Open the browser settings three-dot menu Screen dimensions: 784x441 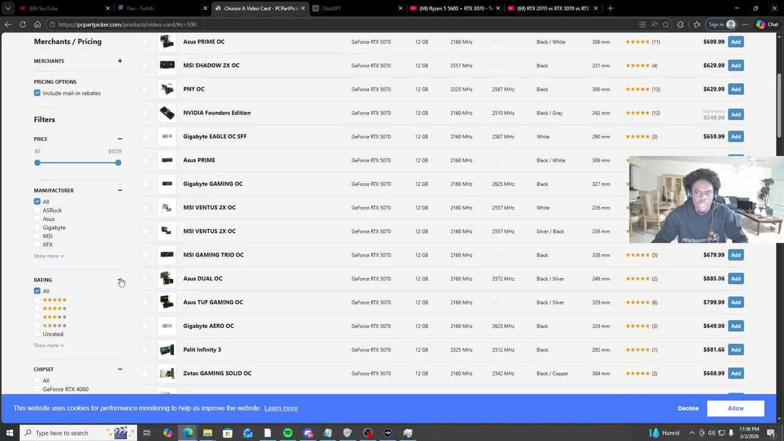(x=745, y=24)
